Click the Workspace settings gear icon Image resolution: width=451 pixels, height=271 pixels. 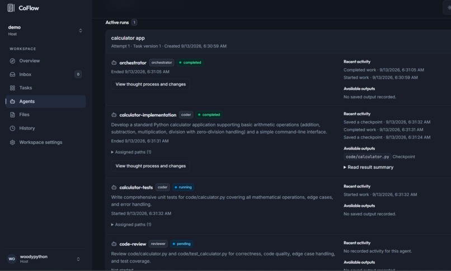click(12, 142)
